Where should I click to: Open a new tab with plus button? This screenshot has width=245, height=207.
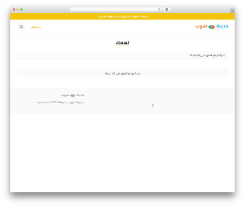tap(232, 11)
